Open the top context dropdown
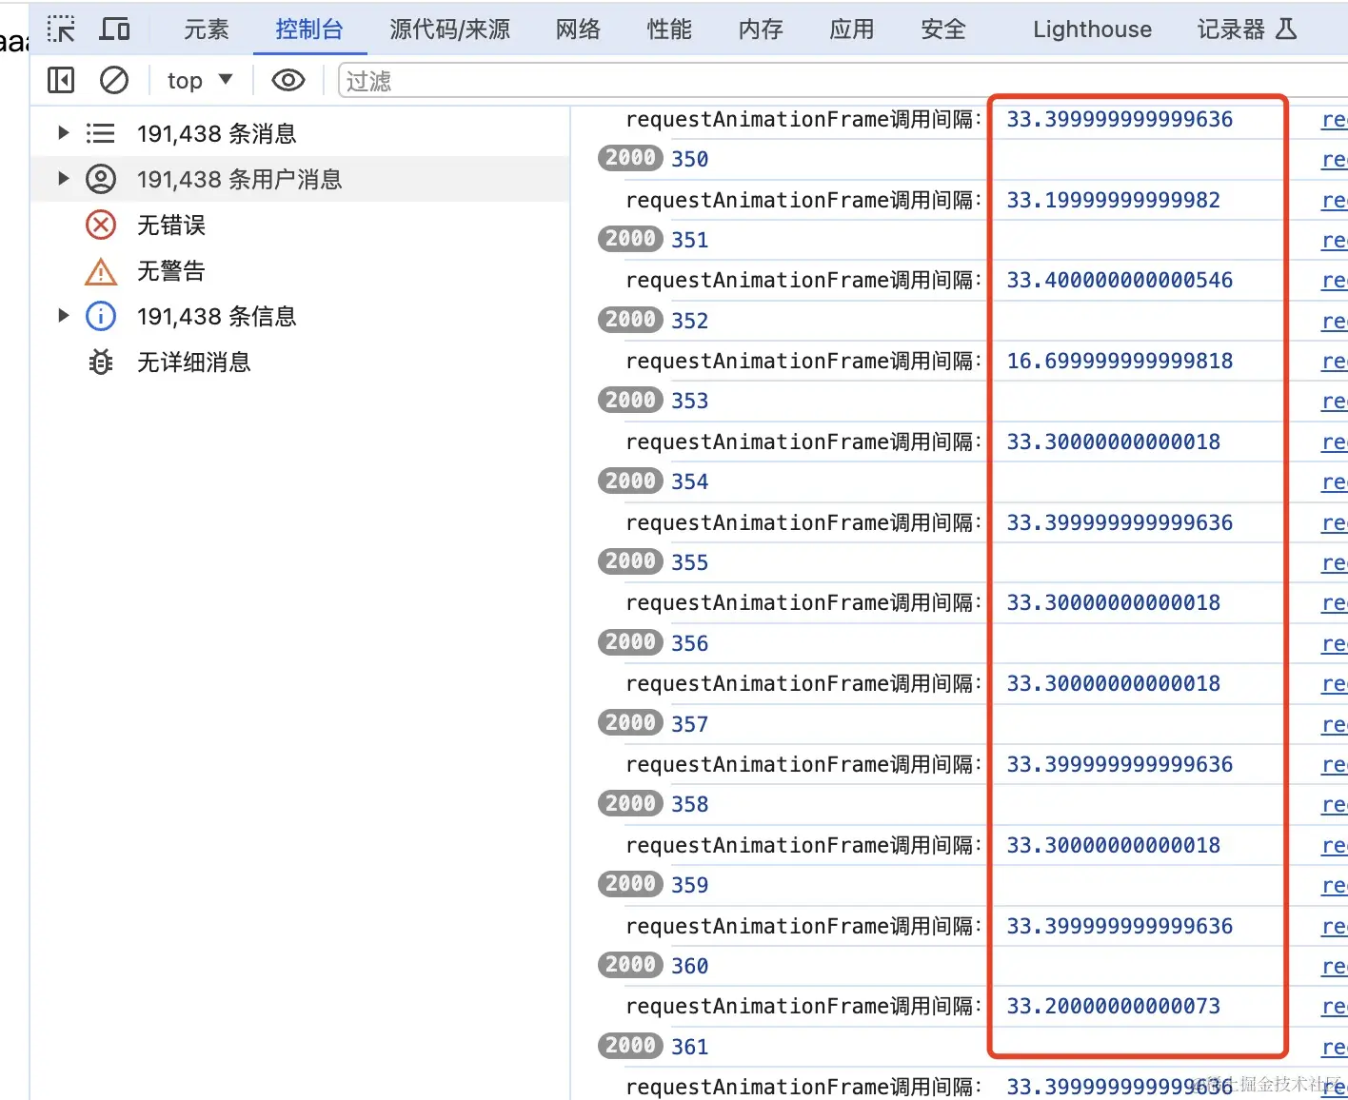 pyautogui.click(x=200, y=81)
